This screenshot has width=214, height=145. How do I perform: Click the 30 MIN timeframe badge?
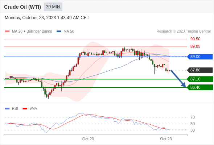(x=53, y=7)
